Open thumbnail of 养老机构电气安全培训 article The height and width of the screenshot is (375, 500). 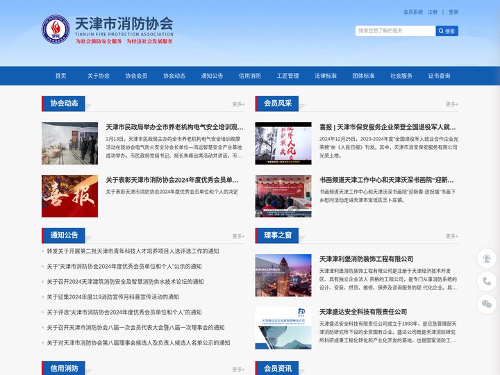(70, 144)
